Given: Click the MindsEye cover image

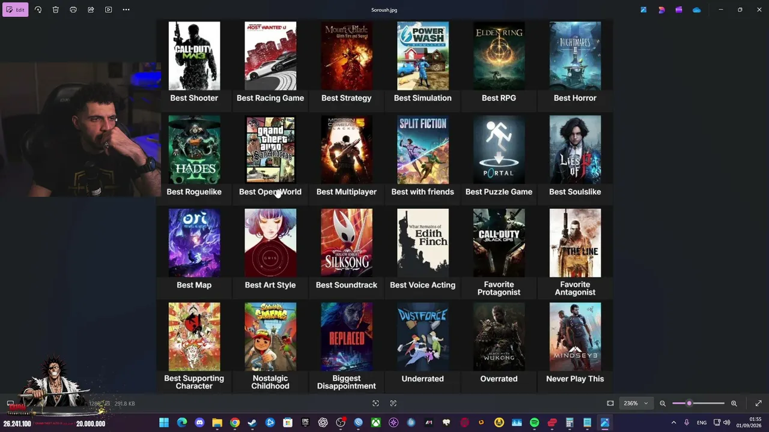Looking at the screenshot, I should [x=575, y=337].
